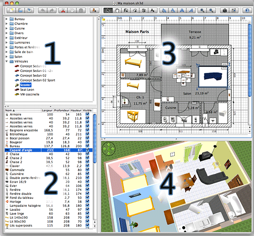This screenshot has height=236, width=254.
Task: Activate the Pan hand tool
Action: 117,10
